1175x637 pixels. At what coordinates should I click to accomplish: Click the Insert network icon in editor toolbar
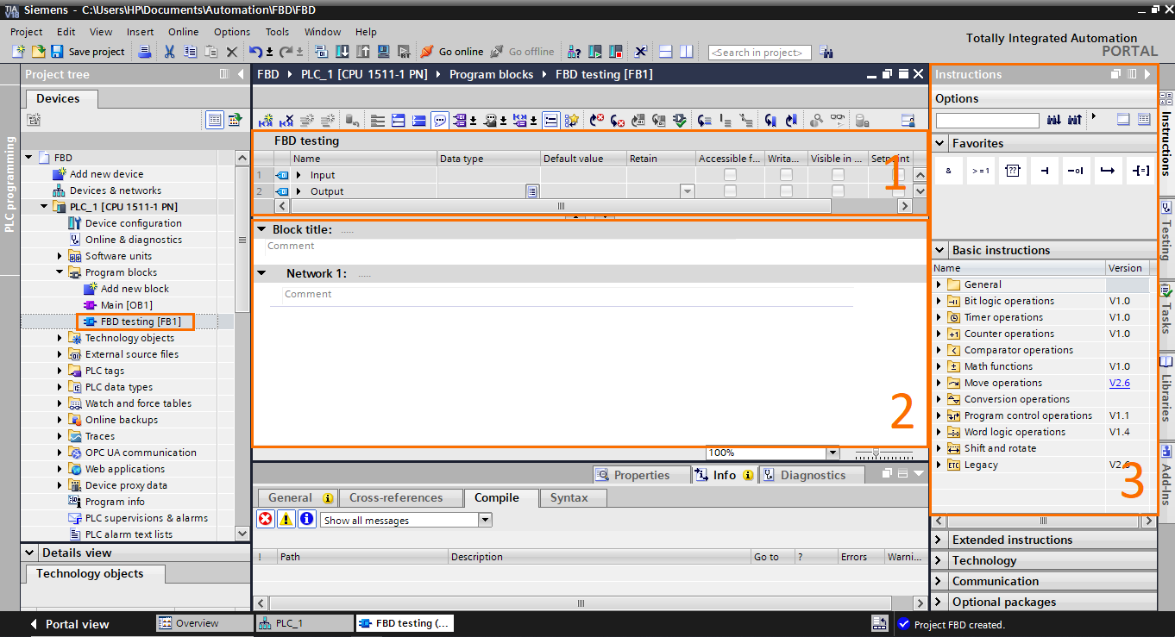266,120
